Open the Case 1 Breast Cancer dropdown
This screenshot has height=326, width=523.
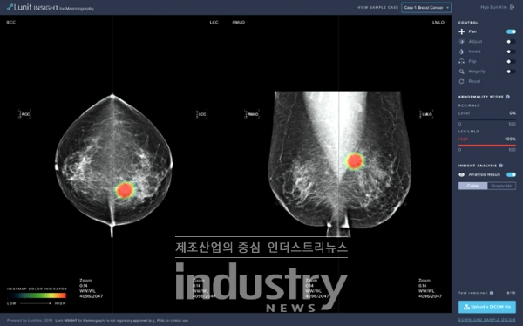click(x=426, y=7)
